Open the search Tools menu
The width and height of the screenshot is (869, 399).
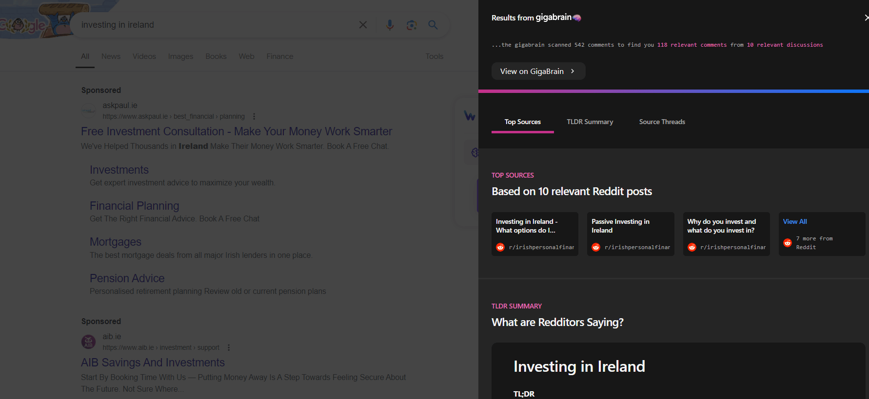click(434, 56)
